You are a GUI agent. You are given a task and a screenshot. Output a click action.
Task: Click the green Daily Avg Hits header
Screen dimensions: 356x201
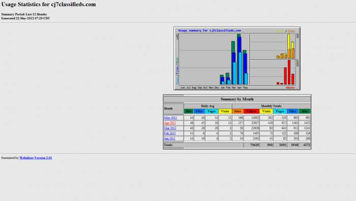(189, 111)
